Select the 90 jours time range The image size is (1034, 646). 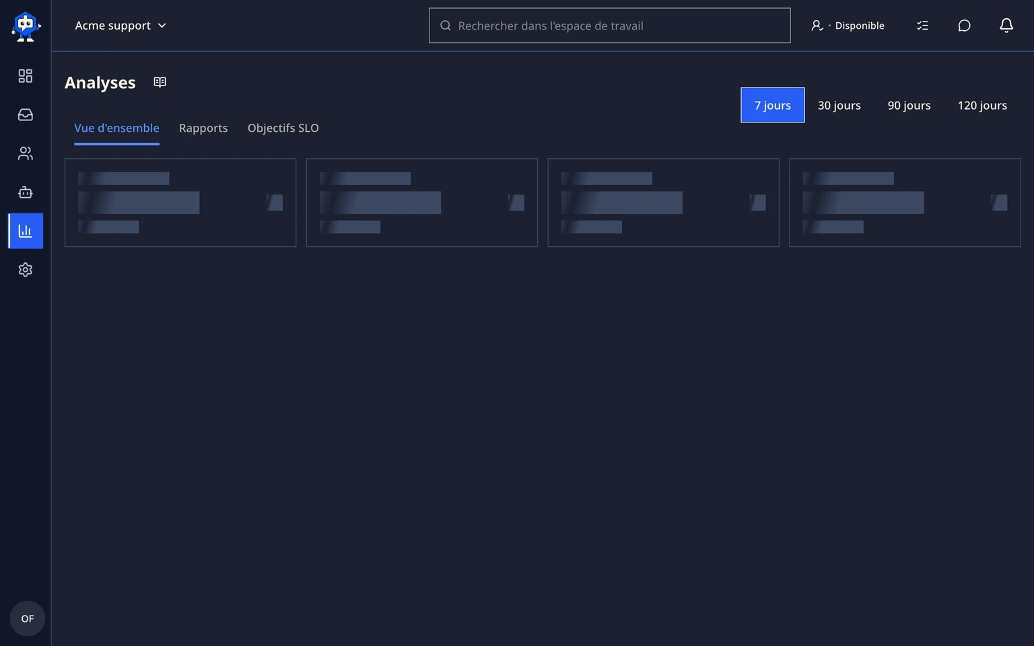[909, 105]
